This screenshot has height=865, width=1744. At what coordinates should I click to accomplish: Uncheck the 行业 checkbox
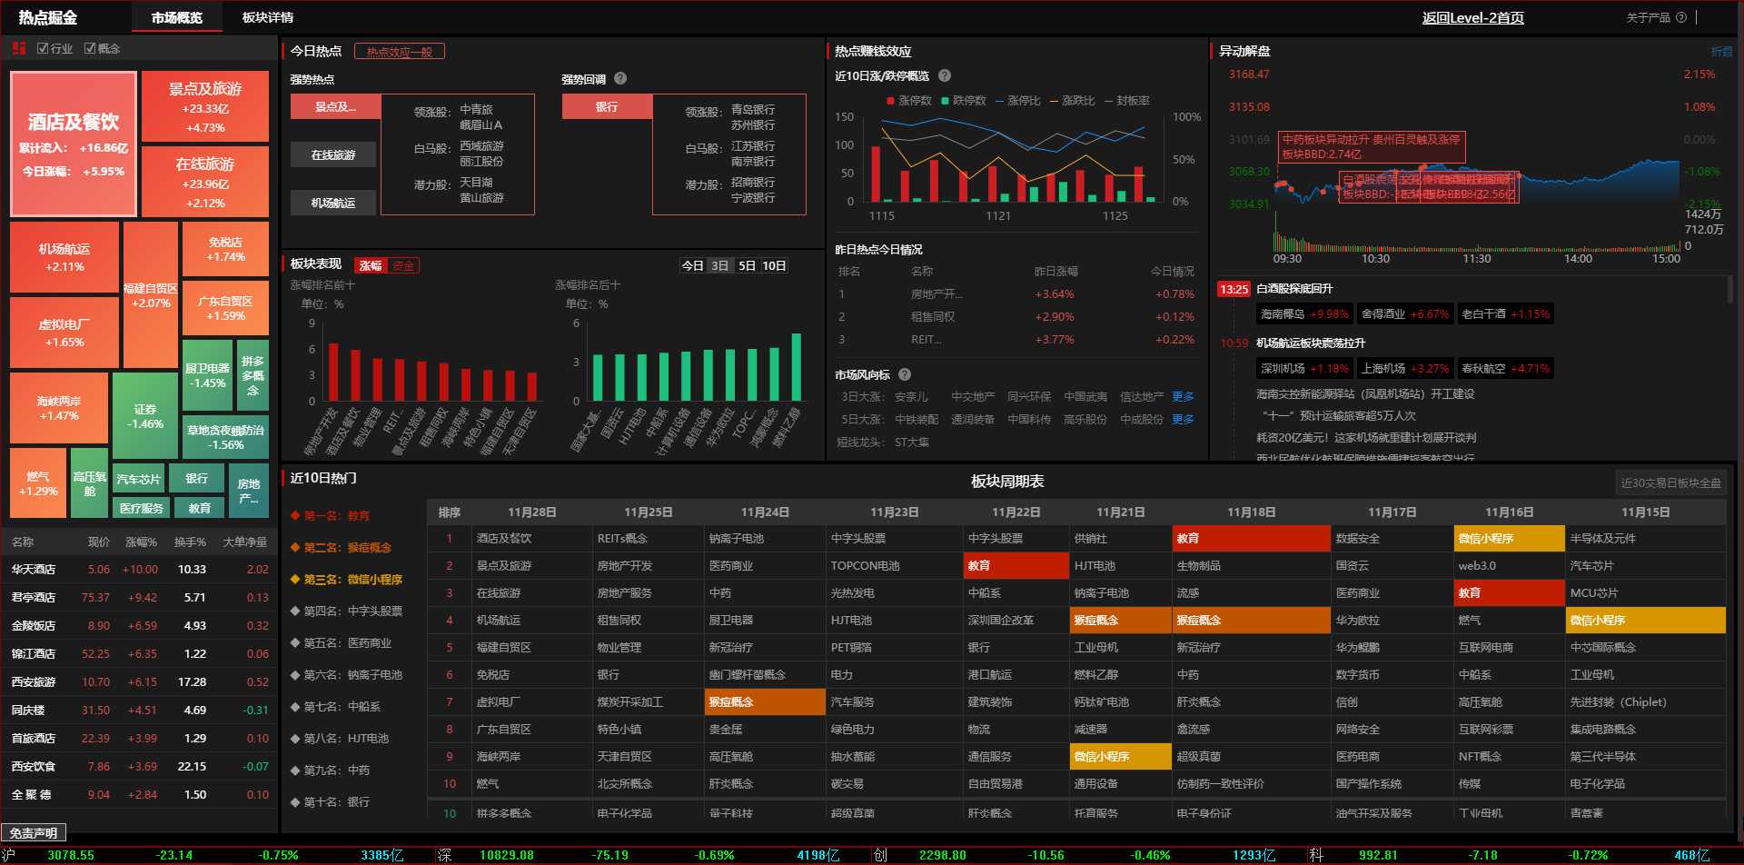pyautogui.click(x=43, y=48)
